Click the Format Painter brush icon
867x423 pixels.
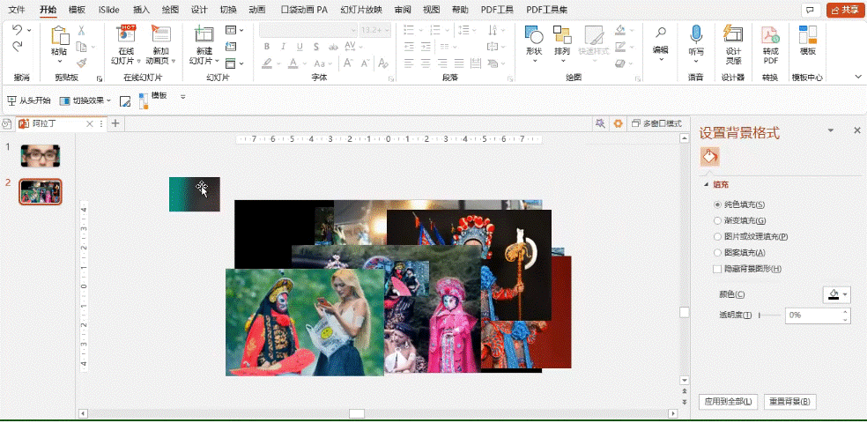(82, 63)
